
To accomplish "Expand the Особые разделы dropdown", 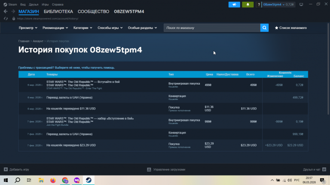I will point(143,28).
